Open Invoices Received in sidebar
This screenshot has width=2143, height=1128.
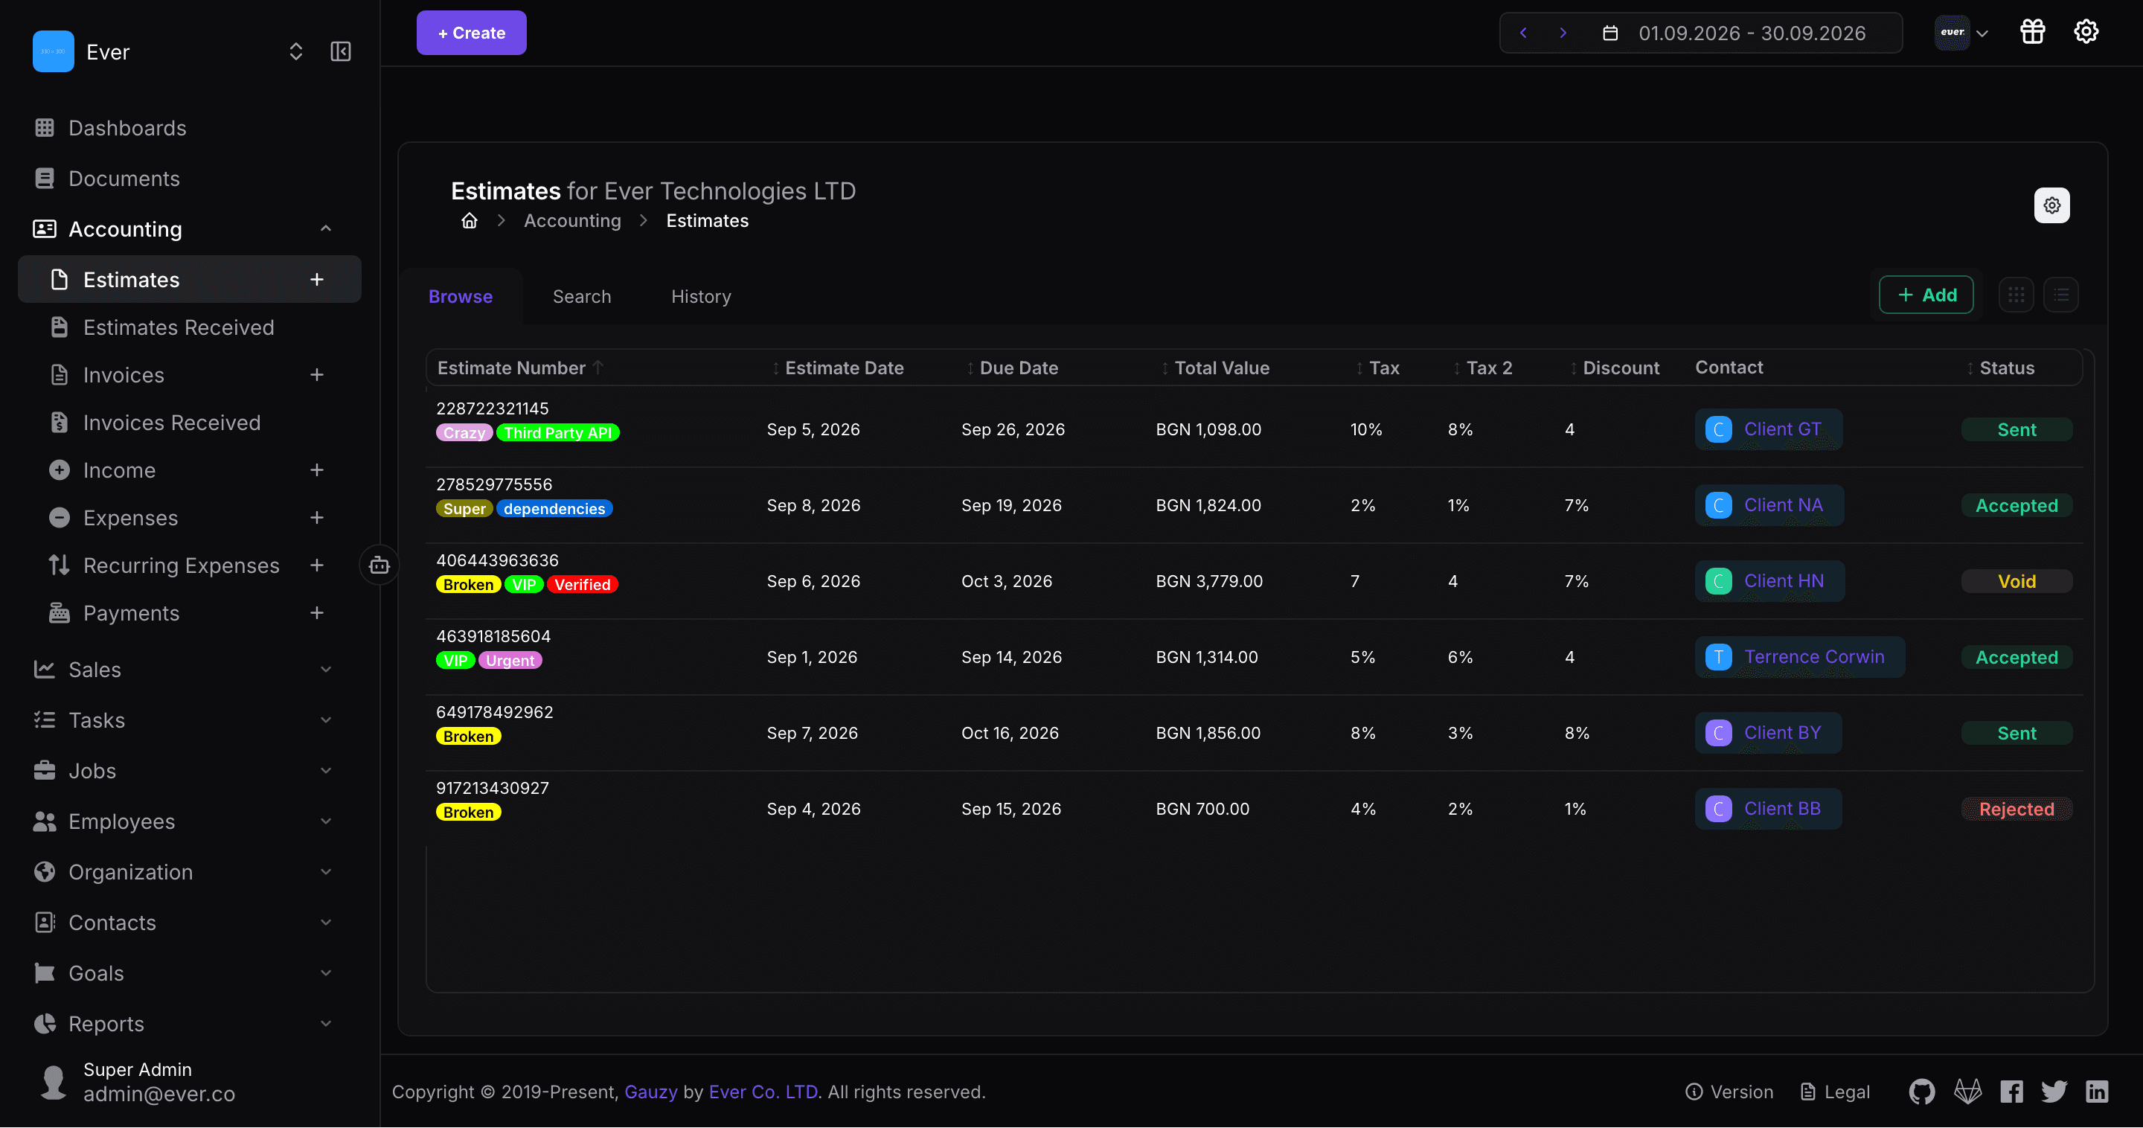pyautogui.click(x=171, y=422)
